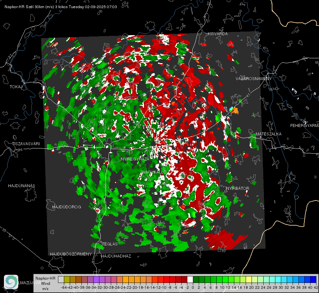Screen dimensions: 319x293
Task: Click the TÉGLÁS city label
Action: (110, 244)
